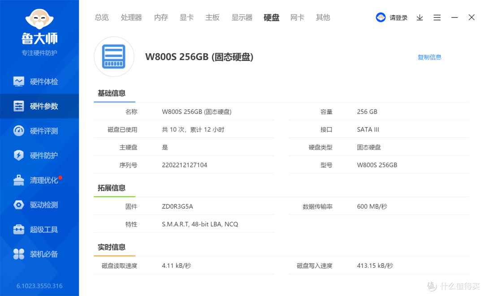Click the 驱动检测 hexagon icon
The width and height of the screenshot is (484, 296).
[18, 205]
